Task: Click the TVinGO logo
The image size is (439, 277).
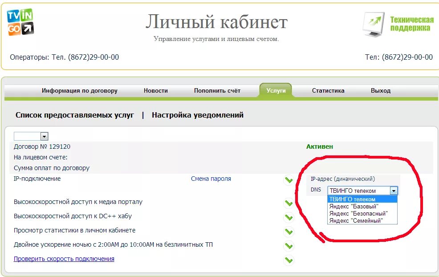Action: 20,22
